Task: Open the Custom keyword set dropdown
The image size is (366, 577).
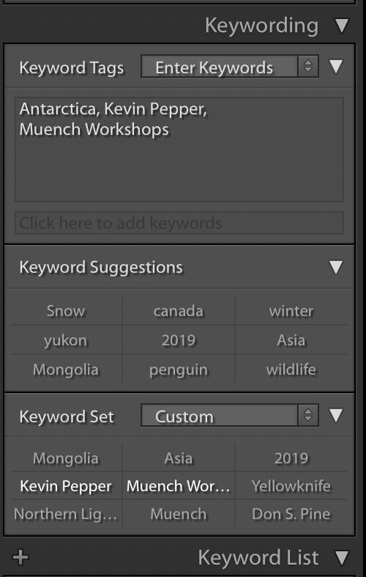Action: 230,416
